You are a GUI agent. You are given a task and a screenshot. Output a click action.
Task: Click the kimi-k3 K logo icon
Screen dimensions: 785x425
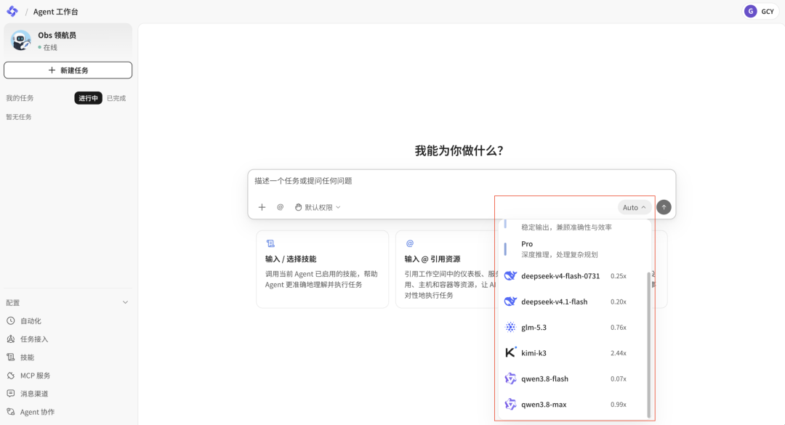click(510, 352)
